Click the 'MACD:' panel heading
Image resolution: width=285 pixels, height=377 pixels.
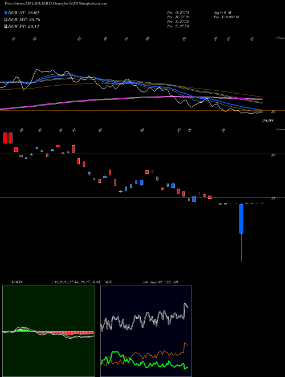17,282
